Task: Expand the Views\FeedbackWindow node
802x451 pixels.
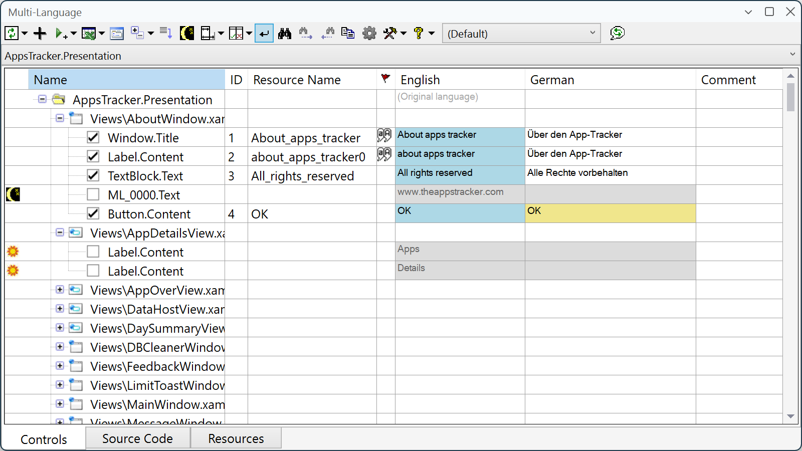Action: coord(60,366)
